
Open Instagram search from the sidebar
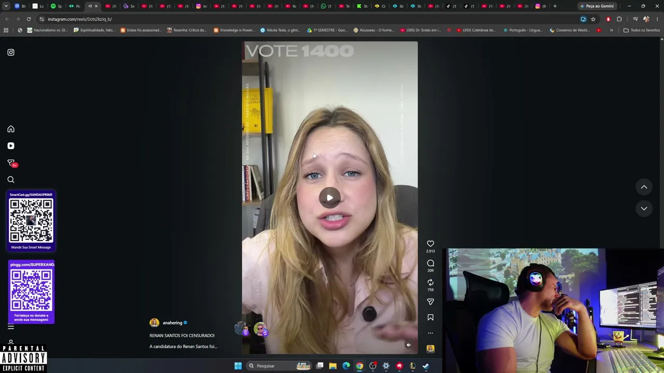tap(11, 180)
